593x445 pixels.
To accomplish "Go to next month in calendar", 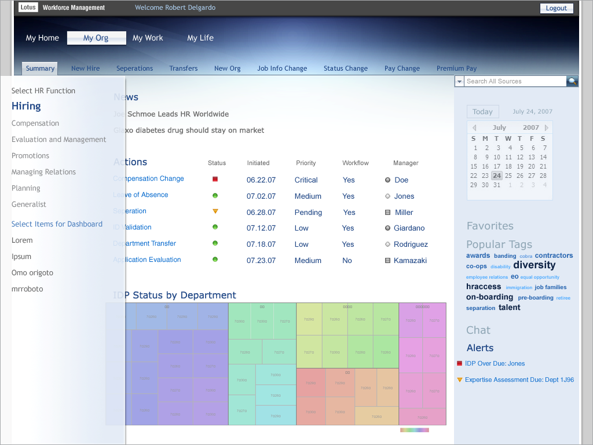I will (546, 127).
